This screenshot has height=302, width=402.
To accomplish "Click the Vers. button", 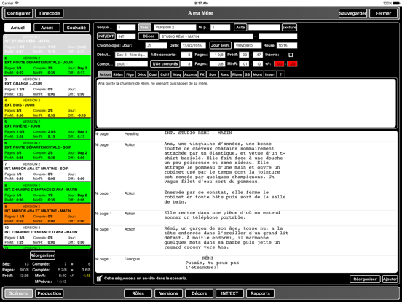I will pyautogui.click(x=145, y=27).
